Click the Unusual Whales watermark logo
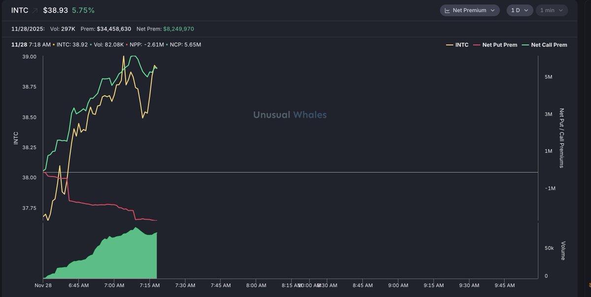Viewport: 591px width, 297px height. [x=290, y=115]
